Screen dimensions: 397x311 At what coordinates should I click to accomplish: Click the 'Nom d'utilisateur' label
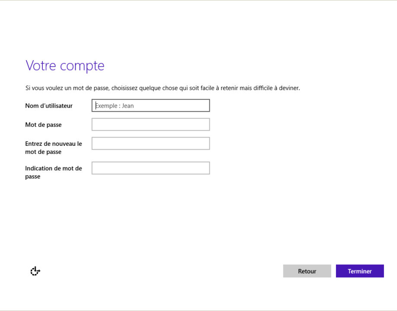coord(49,106)
